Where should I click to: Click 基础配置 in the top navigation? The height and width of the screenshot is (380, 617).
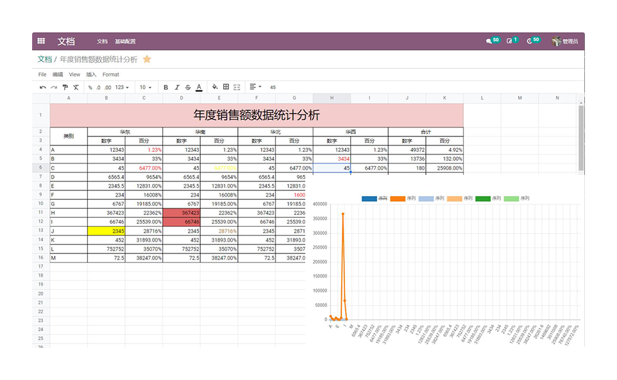pyautogui.click(x=125, y=41)
